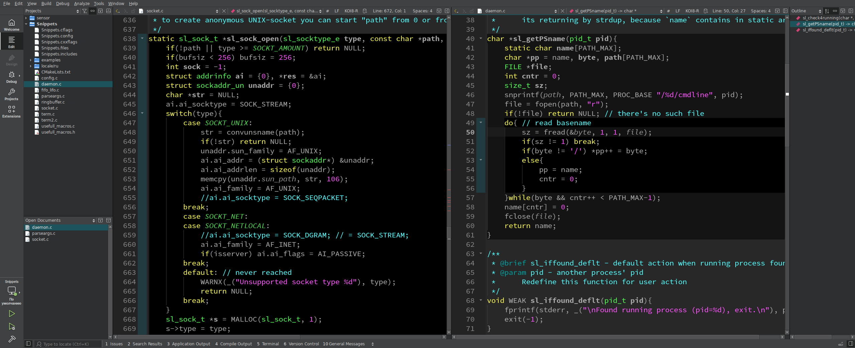Click the Run play button
This screenshot has height=348, width=855.
point(12,314)
